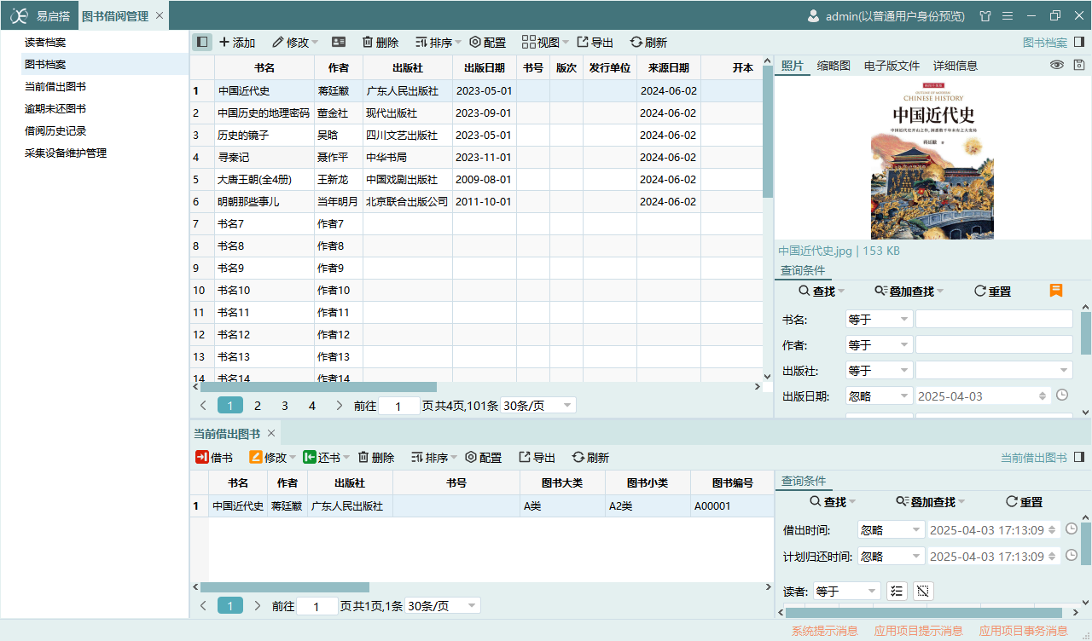Click the 配置 (configure) icon in book toolbar

tap(487, 42)
